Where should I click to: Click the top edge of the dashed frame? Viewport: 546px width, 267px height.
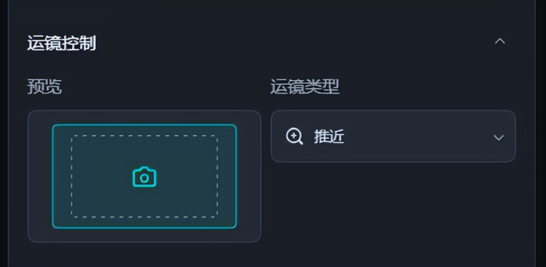pos(144,136)
